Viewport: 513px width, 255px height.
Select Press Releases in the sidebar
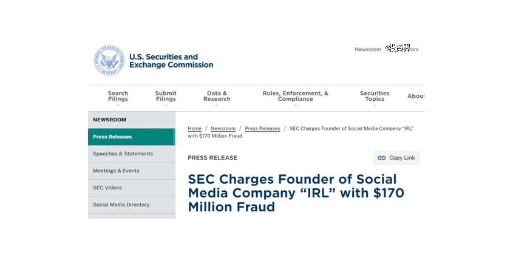[x=112, y=137]
